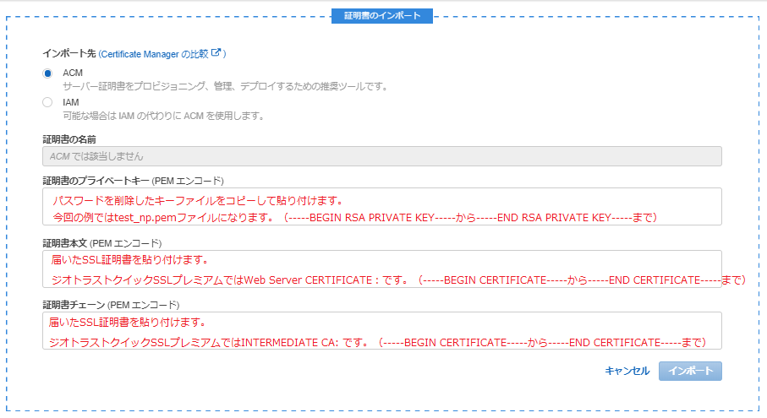767x418 pixels.
Task: Click the 証明書の名前 label
Action: coord(69,139)
